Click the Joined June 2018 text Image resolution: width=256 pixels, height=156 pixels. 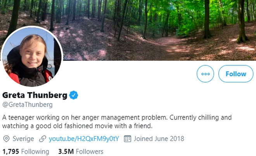(159, 139)
